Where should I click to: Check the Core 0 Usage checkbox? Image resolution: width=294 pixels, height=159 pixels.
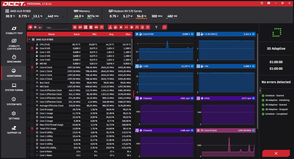(32, 109)
